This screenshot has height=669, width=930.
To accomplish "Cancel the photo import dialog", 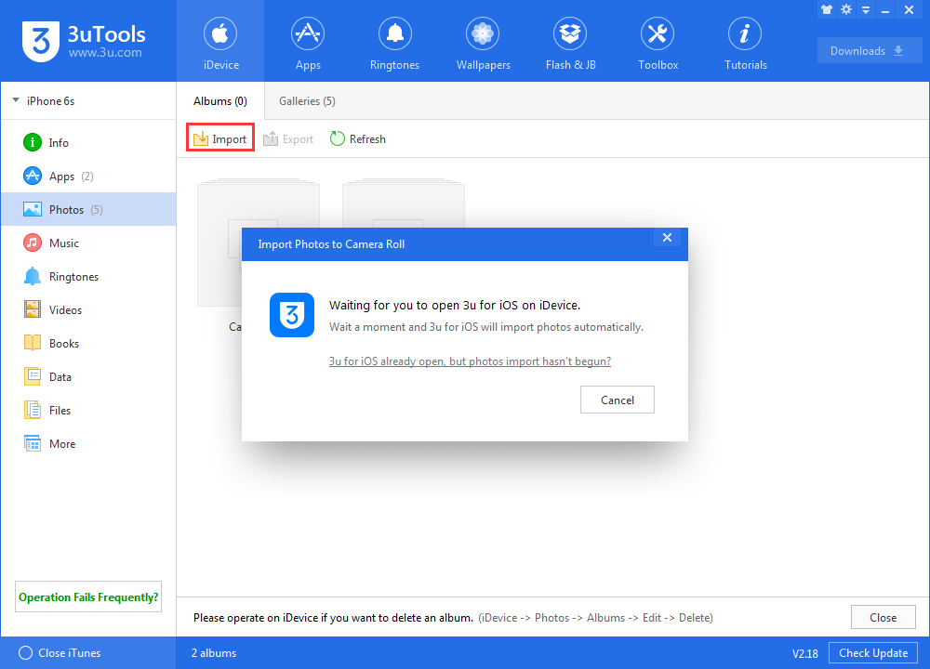I will click(x=618, y=400).
